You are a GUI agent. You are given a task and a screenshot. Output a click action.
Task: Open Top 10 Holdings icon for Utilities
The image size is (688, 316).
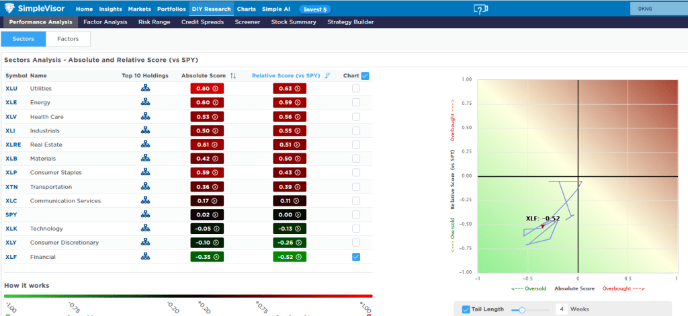(145, 88)
